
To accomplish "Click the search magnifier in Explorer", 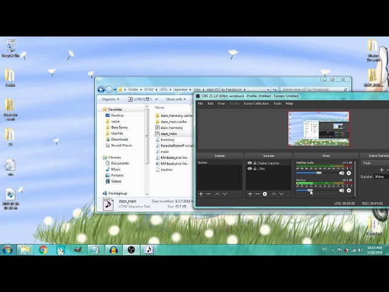I will (x=345, y=89).
